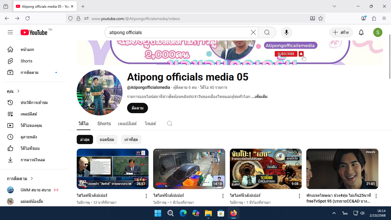Screen dimensions: 391x220
Task: Expand the คุณ section chevron
Action: tap(18, 91)
